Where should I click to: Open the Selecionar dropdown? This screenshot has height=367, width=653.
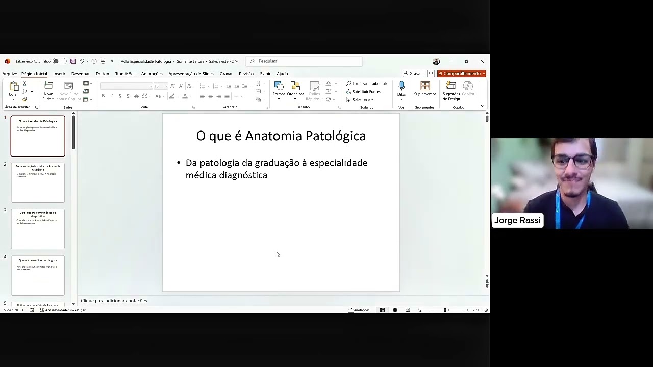tap(360, 100)
